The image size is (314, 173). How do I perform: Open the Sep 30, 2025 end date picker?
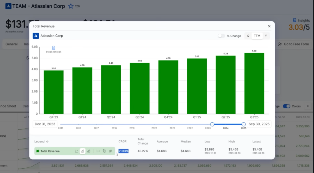click(x=259, y=124)
